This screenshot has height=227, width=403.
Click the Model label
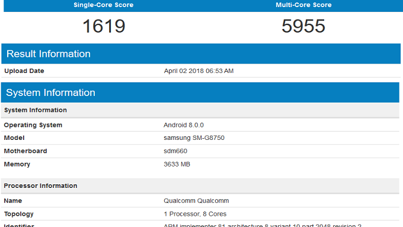(x=14, y=138)
